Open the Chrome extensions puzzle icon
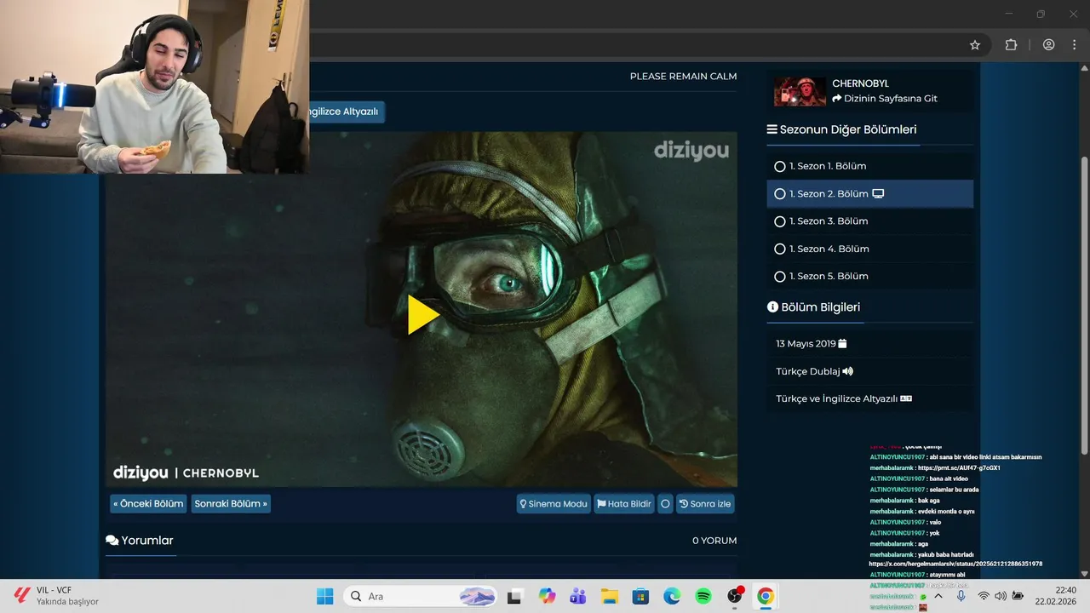Image resolution: width=1090 pixels, height=613 pixels. pos(1012,45)
